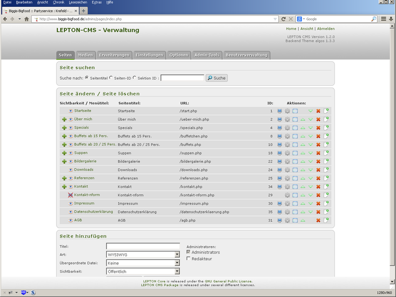Move Buffets ab 20 / 25 Pers. page down
Viewport: 396px width, 297px height.
point(311,145)
